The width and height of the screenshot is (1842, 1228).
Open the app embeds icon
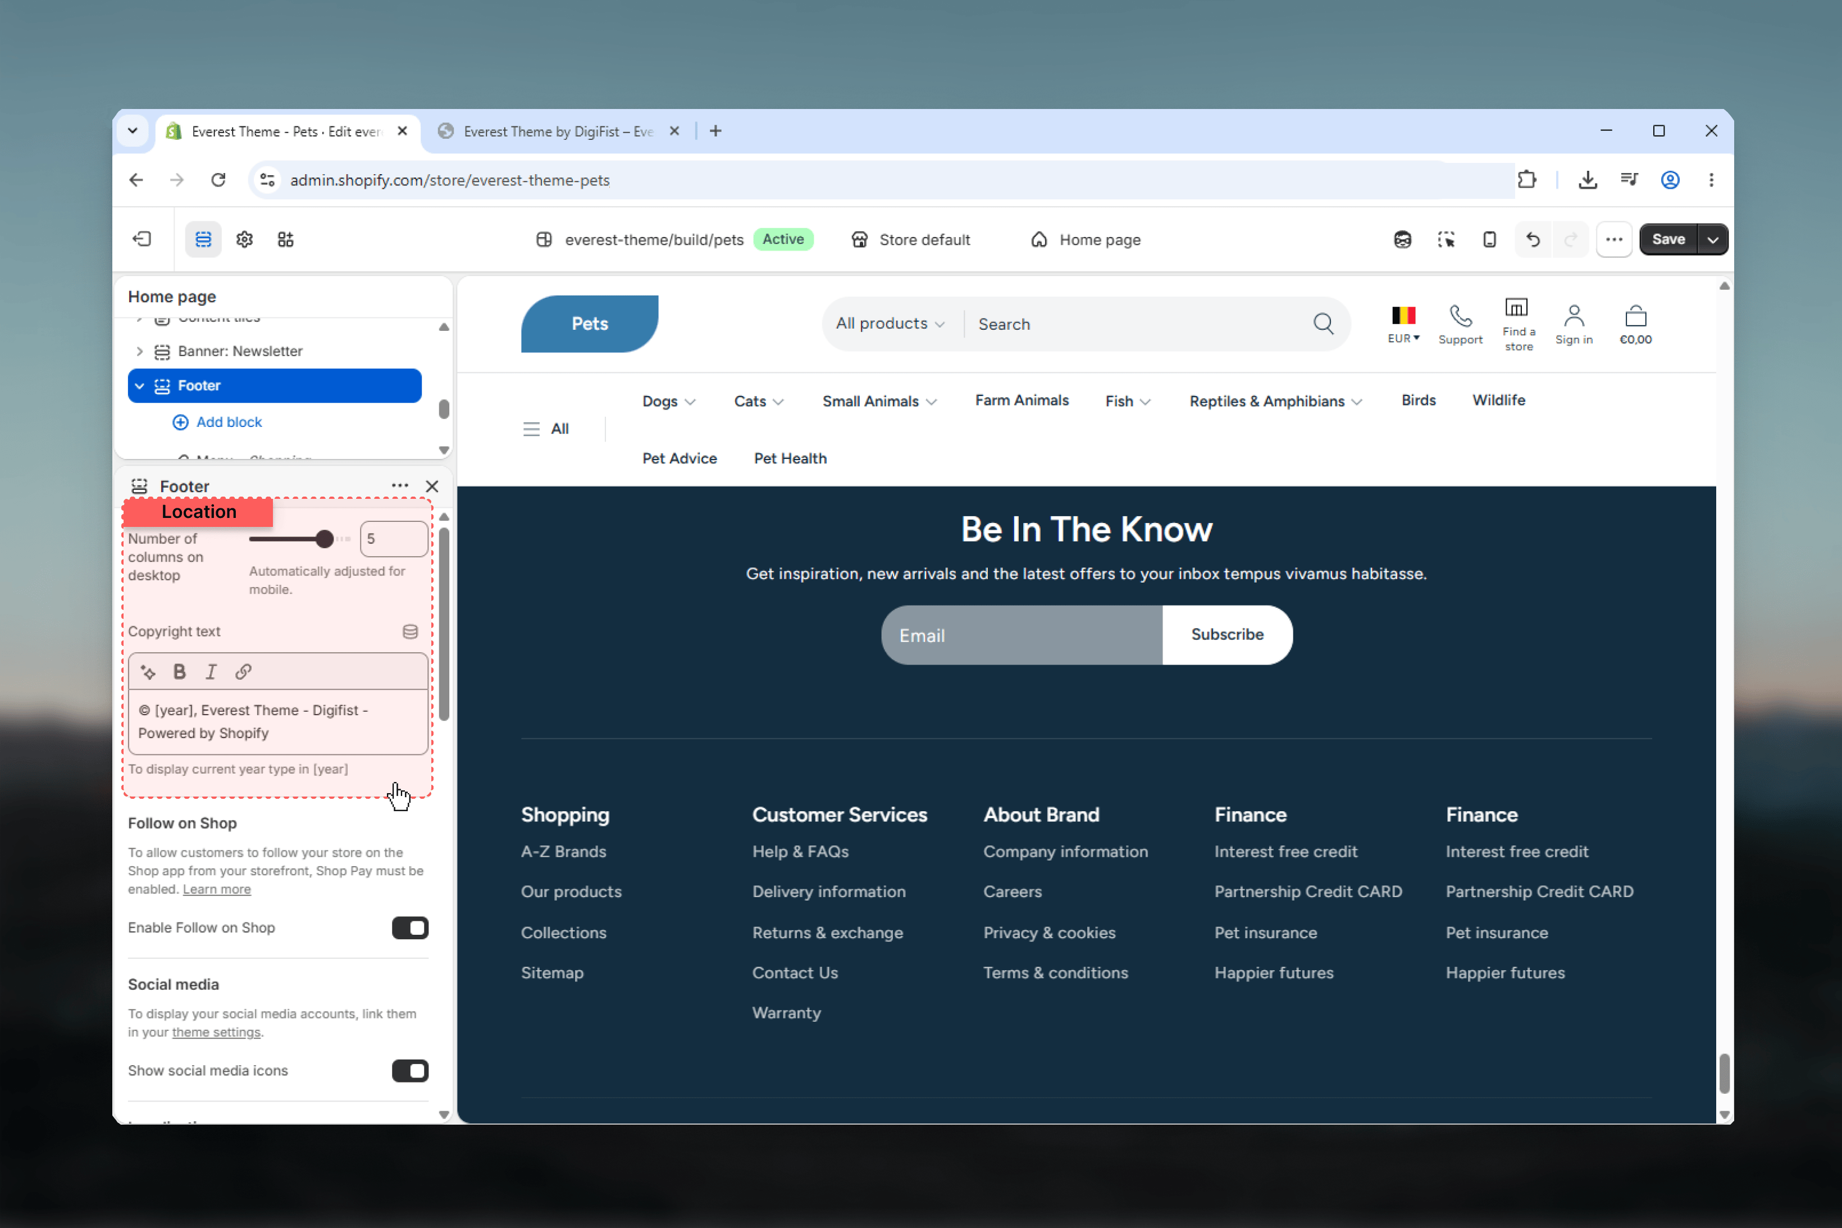click(286, 239)
